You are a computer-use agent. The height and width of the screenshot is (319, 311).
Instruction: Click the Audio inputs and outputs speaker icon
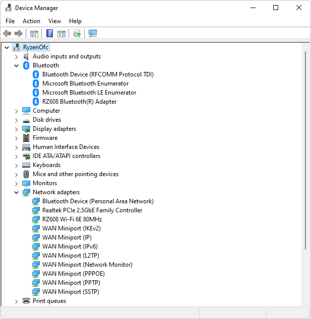point(26,56)
